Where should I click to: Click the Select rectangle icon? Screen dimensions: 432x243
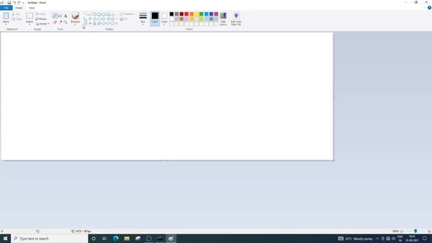30,16
